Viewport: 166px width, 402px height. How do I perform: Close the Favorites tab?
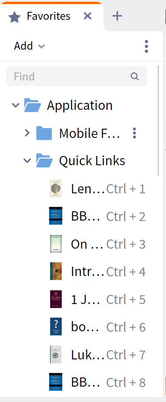coord(87,16)
